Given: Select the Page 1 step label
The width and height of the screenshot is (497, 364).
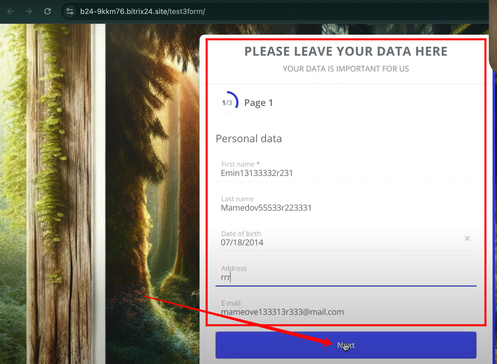Looking at the screenshot, I should tap(259, 103).
